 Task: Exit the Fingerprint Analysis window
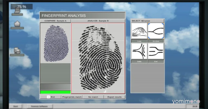tap(51, 97)
